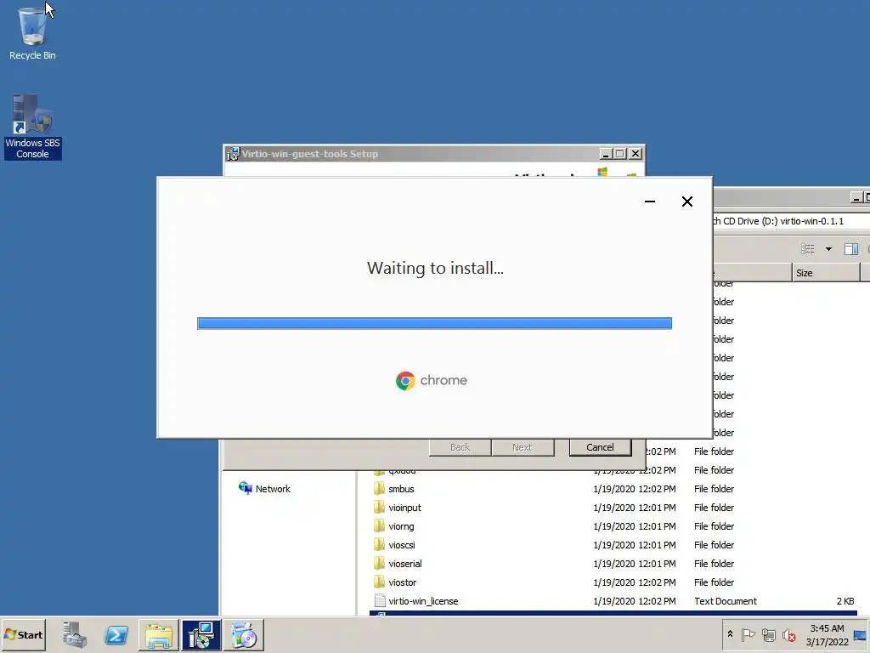Screen dimensions: 870x653
Task: Click the muted volume tray icon
Action: 788,634
